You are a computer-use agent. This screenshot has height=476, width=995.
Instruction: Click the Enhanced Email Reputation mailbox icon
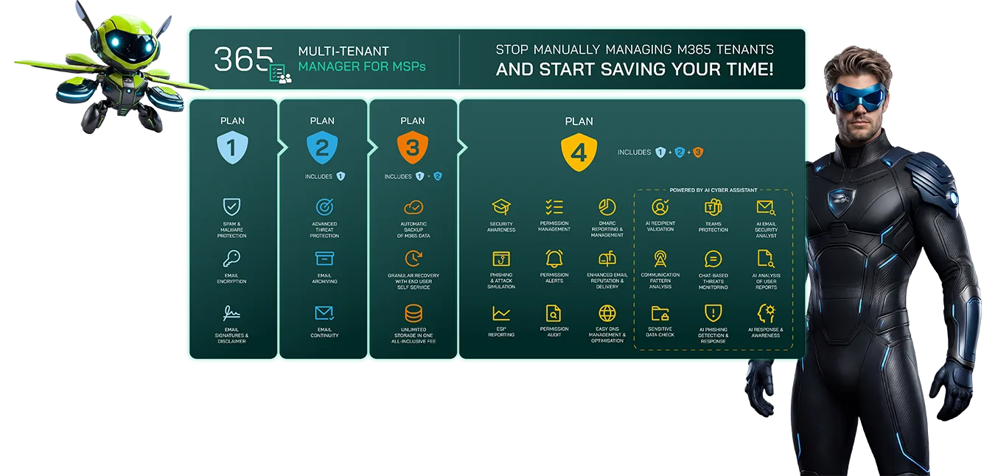click(x=607, y=259)
